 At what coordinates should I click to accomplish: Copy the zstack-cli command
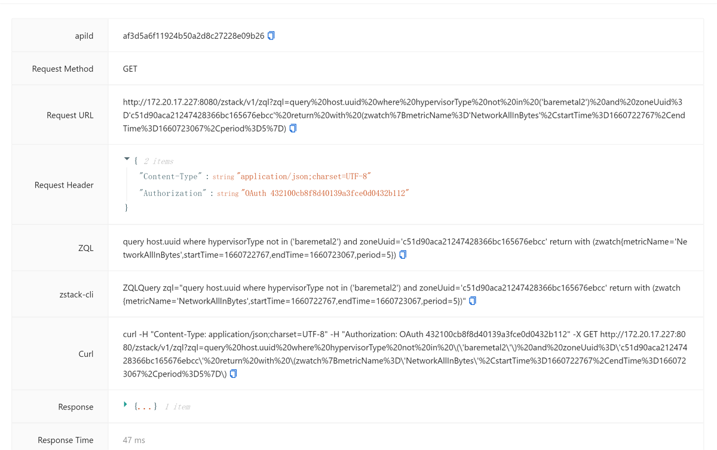pyautogui.click(x=473, y=301)
